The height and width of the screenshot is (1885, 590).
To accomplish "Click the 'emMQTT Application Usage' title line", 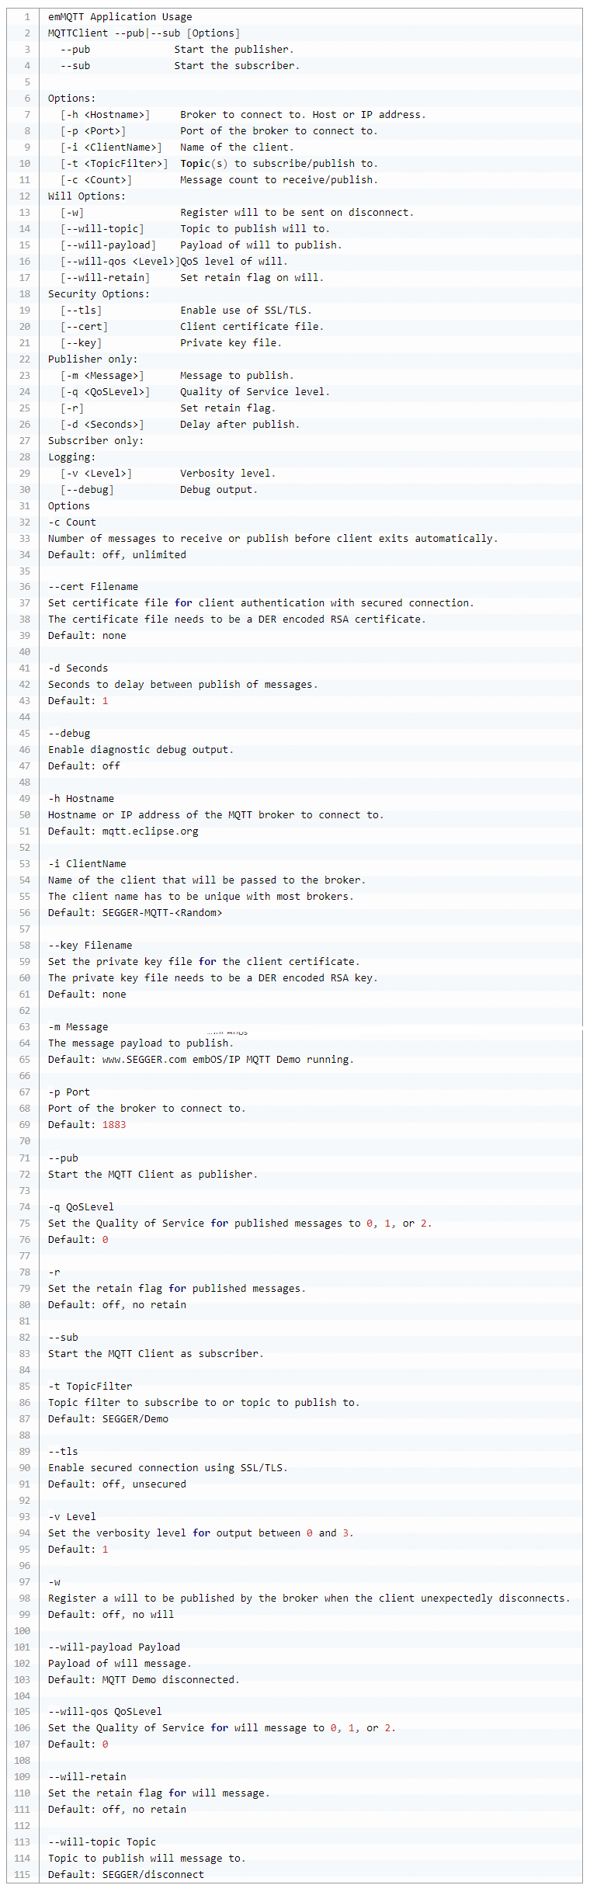I will coord(120,17).
